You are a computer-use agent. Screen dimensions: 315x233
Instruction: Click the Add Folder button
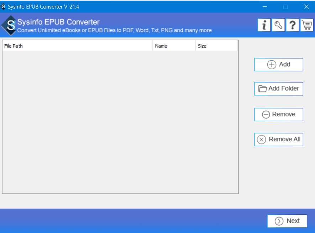(279, 88)
